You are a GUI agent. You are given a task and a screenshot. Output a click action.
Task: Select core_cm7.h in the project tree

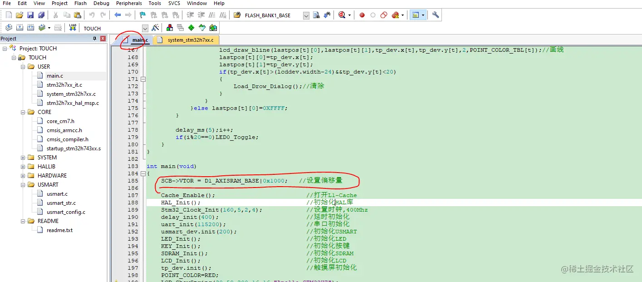(60, 121)
